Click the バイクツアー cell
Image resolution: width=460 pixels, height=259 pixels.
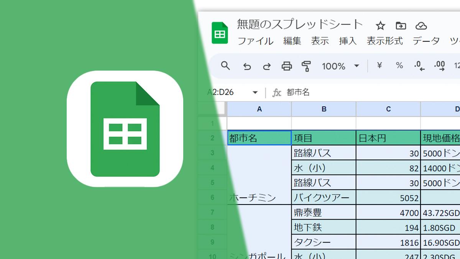pyautogui.click(x=324, y=197)
